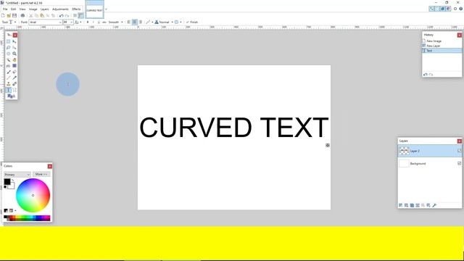Click the CURVED TEXT image thumbnail tab

click(x=95, y=9)
